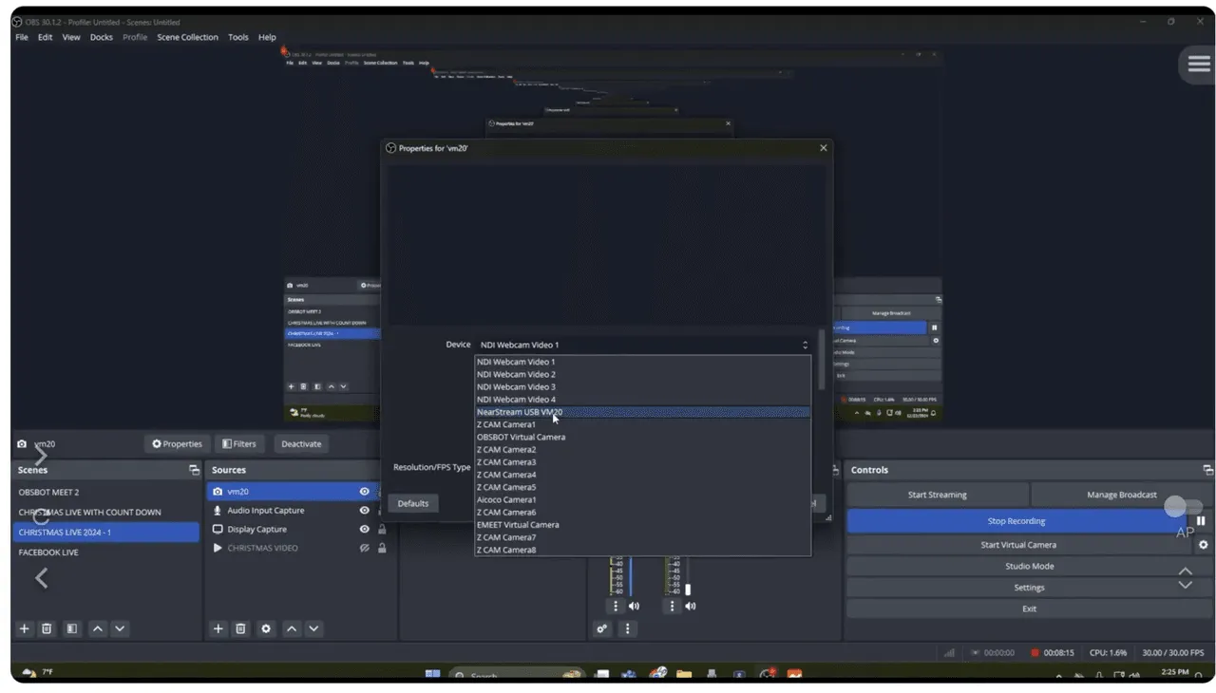Open advanced audio properties gears icon
The width and height of the screenshot is (1216, 693).
click(601, 628)
